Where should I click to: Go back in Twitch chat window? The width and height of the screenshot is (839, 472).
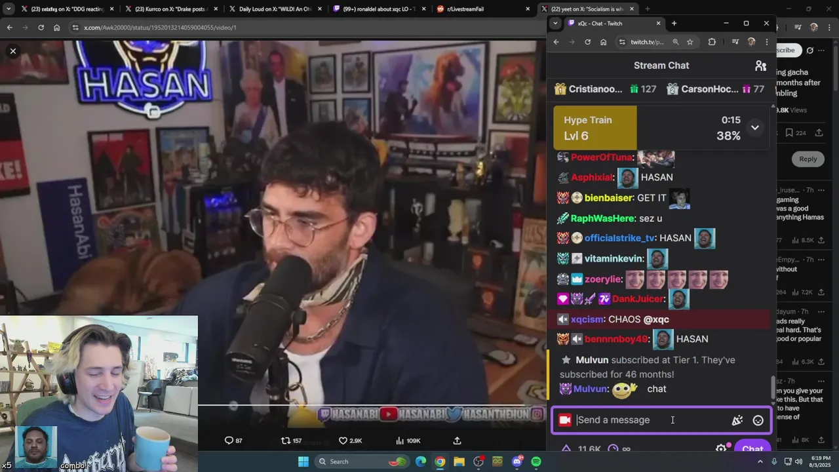click(x=556, y=42)
